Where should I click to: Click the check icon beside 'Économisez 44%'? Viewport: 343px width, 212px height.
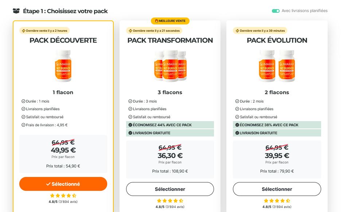coord(130,125)
